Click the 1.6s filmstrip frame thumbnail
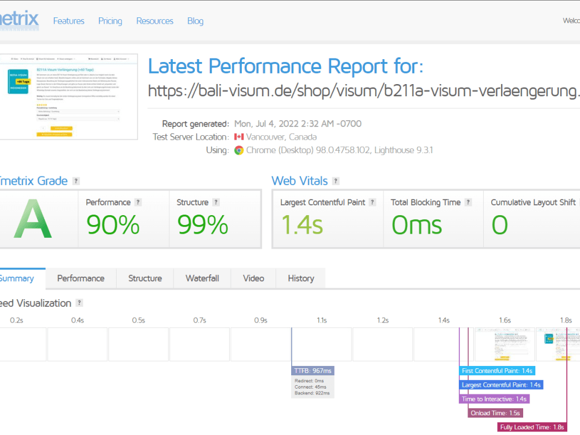This screenshot has height=435, width=580. tap(505, 344)
